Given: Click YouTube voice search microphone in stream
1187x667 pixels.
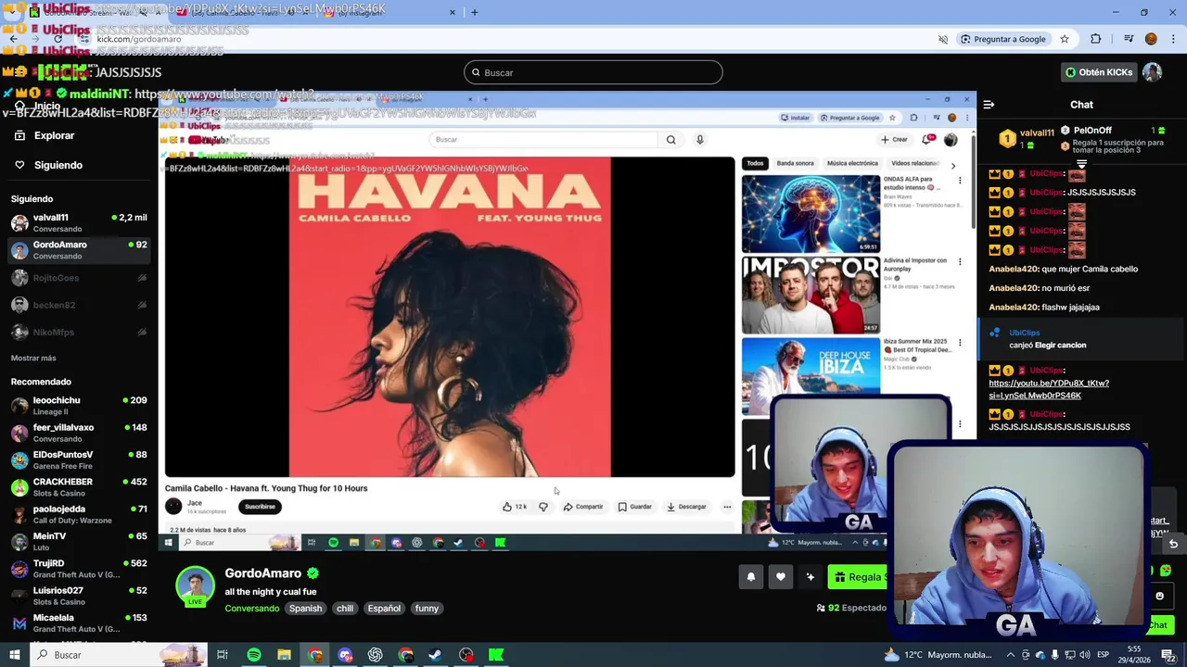Looking at the screenshot, I should [x=699, y=140].
